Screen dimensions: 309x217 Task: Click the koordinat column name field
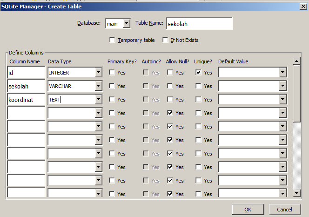click(26, 100)
